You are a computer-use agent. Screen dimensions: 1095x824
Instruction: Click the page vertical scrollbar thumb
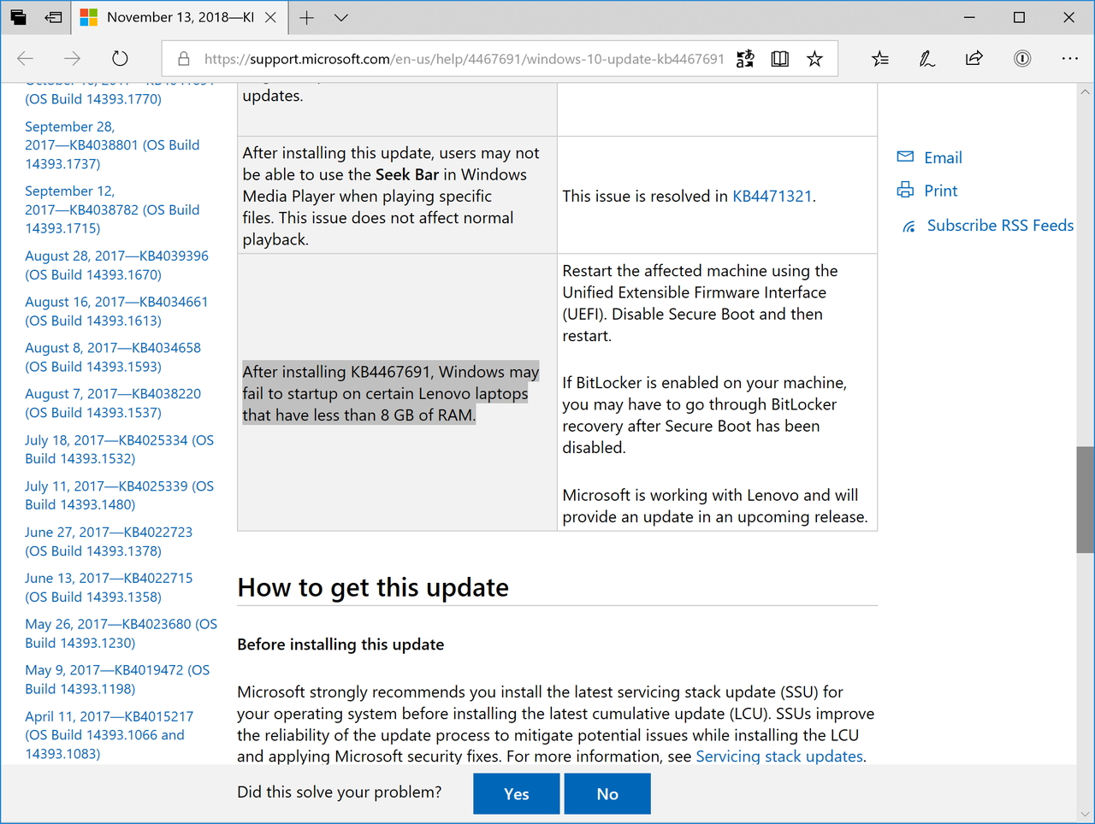tap(1086, 500)
